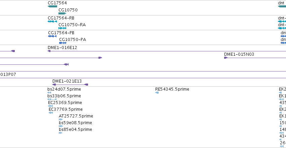Select the AT25727.5prime EST glyph
Viewport: 286px width, 148px height.
(x=60, y=119)
